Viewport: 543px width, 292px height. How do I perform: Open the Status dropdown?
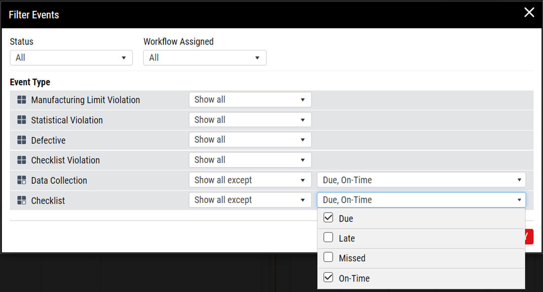[72, 58]
